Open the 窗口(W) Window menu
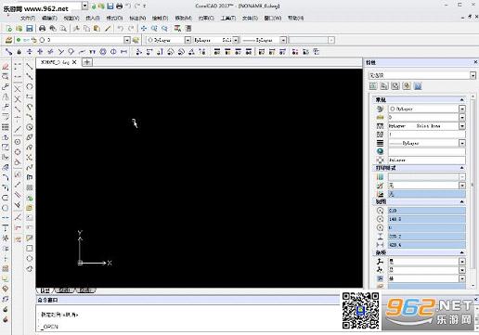The width and height of the screenshot is (479, 335). (273, 19)
